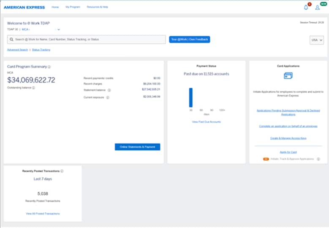
Task: Click the Tour @Work | Give Feedback button
Action: [x=190, y=39]
